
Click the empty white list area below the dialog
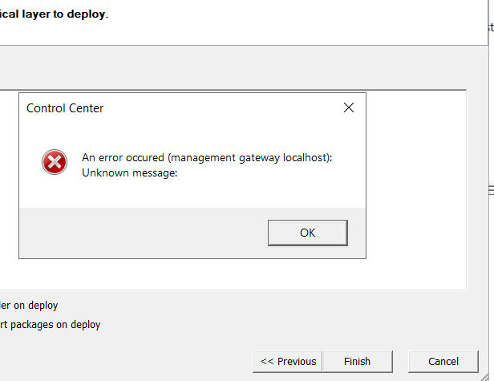click(233, 274)
